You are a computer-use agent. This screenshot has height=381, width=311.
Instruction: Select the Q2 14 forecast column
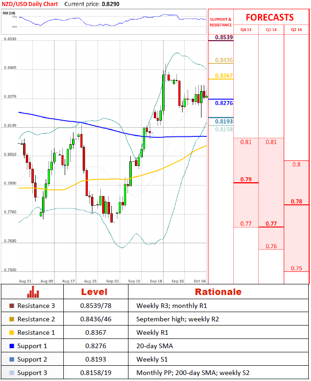(x=296, y=29)
